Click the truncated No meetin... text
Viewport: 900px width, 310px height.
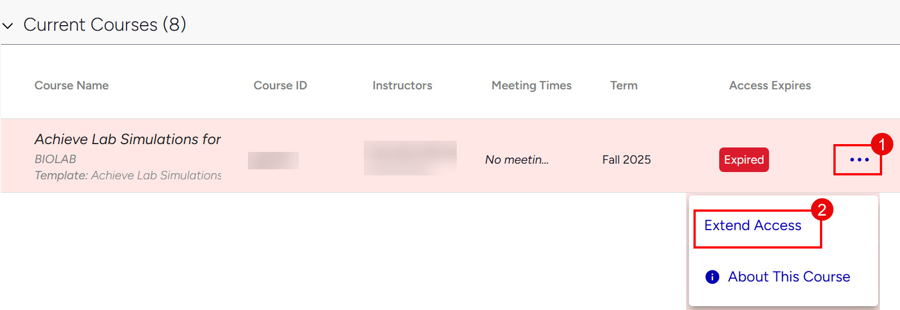tap(517, 160)
